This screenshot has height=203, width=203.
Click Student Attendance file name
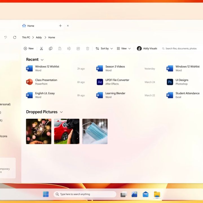point(187,93)
